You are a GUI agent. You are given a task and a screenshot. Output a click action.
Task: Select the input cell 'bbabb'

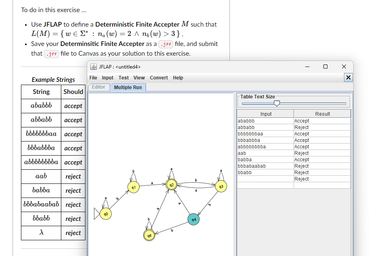point(265,173)
